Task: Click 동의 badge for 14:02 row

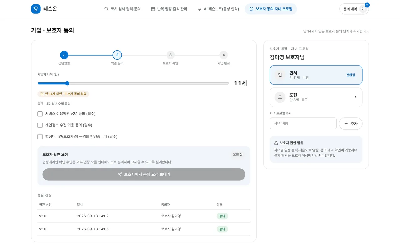Action: click(222, 216)
